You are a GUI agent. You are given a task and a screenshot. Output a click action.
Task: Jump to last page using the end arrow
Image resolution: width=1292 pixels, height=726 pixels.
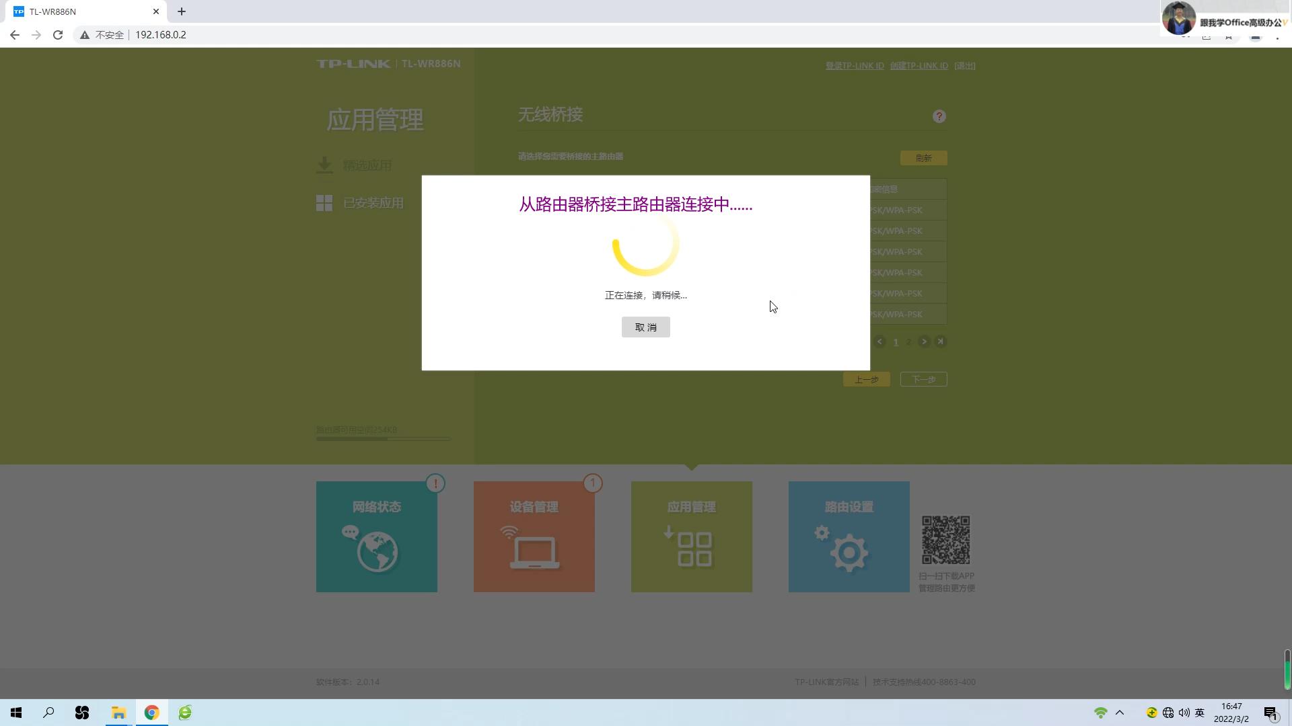click(941, 341)
